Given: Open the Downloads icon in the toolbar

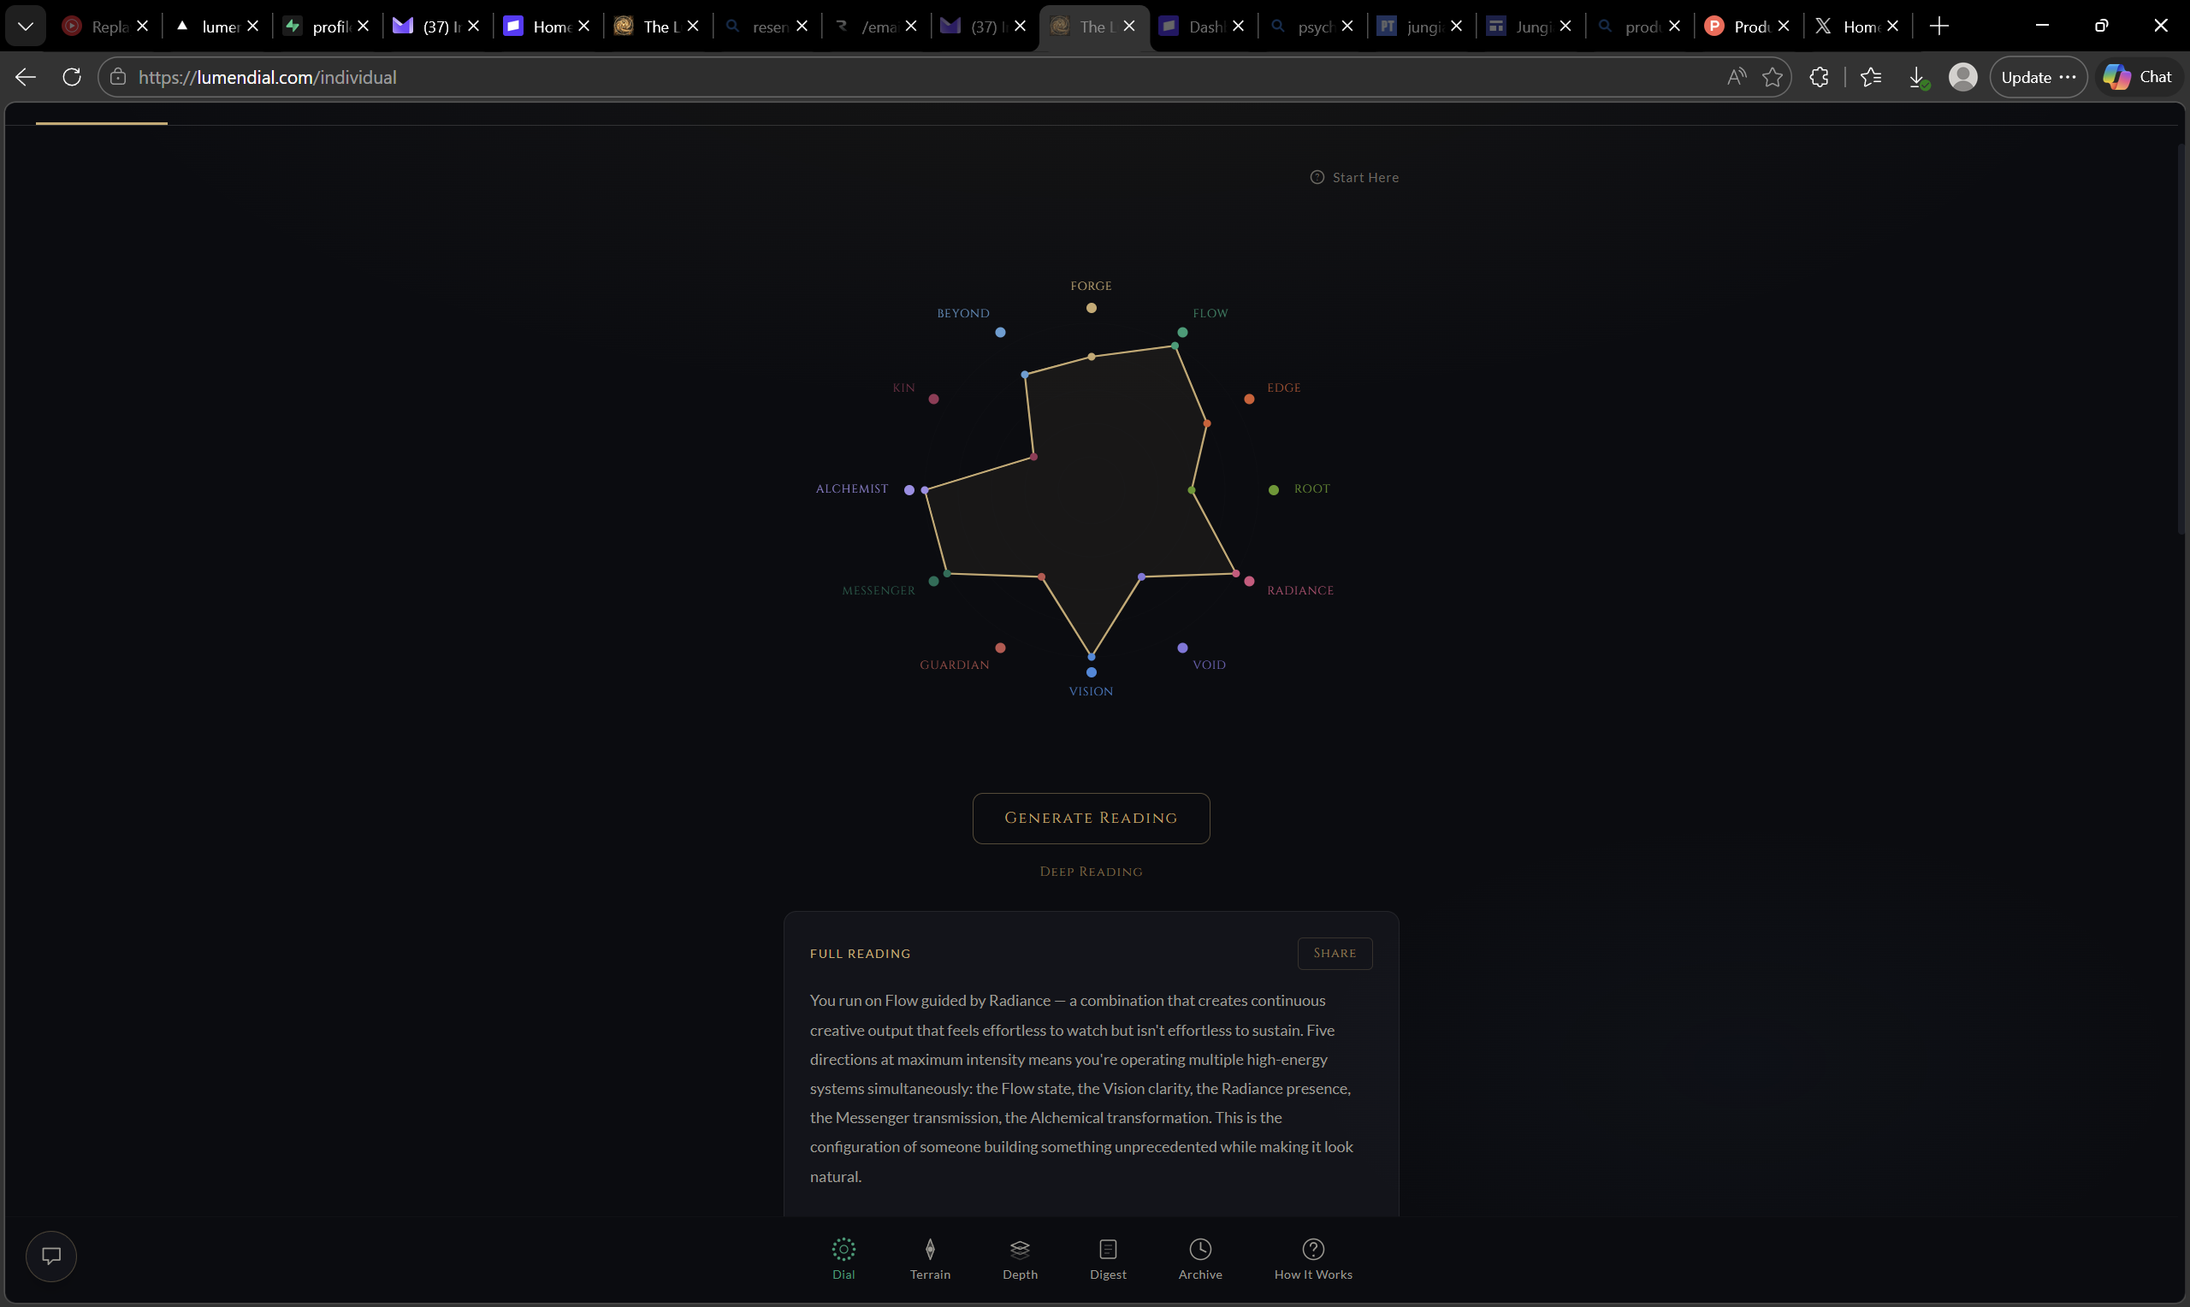Looking at the screenshot, I should pyautogui.click(x=1917, y=77).
